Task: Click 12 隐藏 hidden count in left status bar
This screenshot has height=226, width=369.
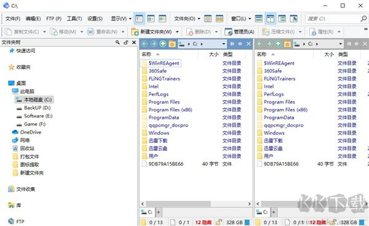Action: pyautogui.click(x=204, y=222)
